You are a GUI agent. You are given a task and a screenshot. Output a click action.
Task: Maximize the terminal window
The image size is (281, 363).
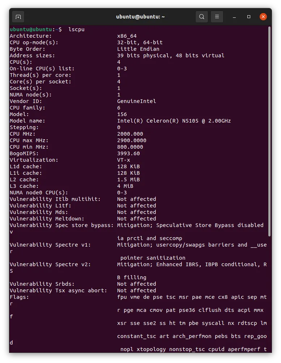(x=248, y=17)
